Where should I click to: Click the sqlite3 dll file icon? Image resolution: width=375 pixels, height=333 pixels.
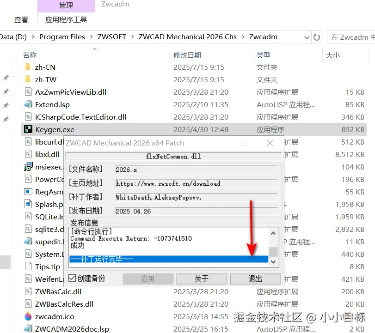(x=28, y=229)
